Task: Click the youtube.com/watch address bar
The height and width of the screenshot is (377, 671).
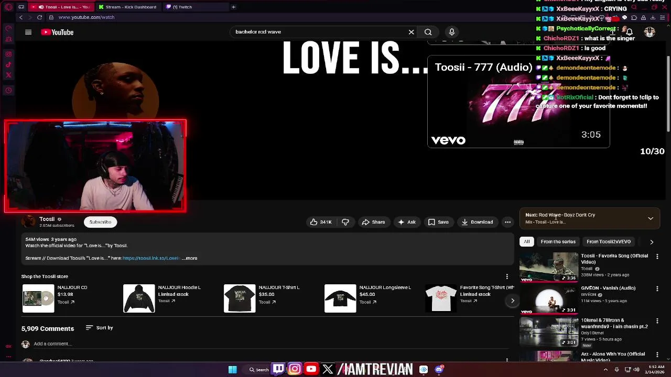Action: (x=86, y=17)
